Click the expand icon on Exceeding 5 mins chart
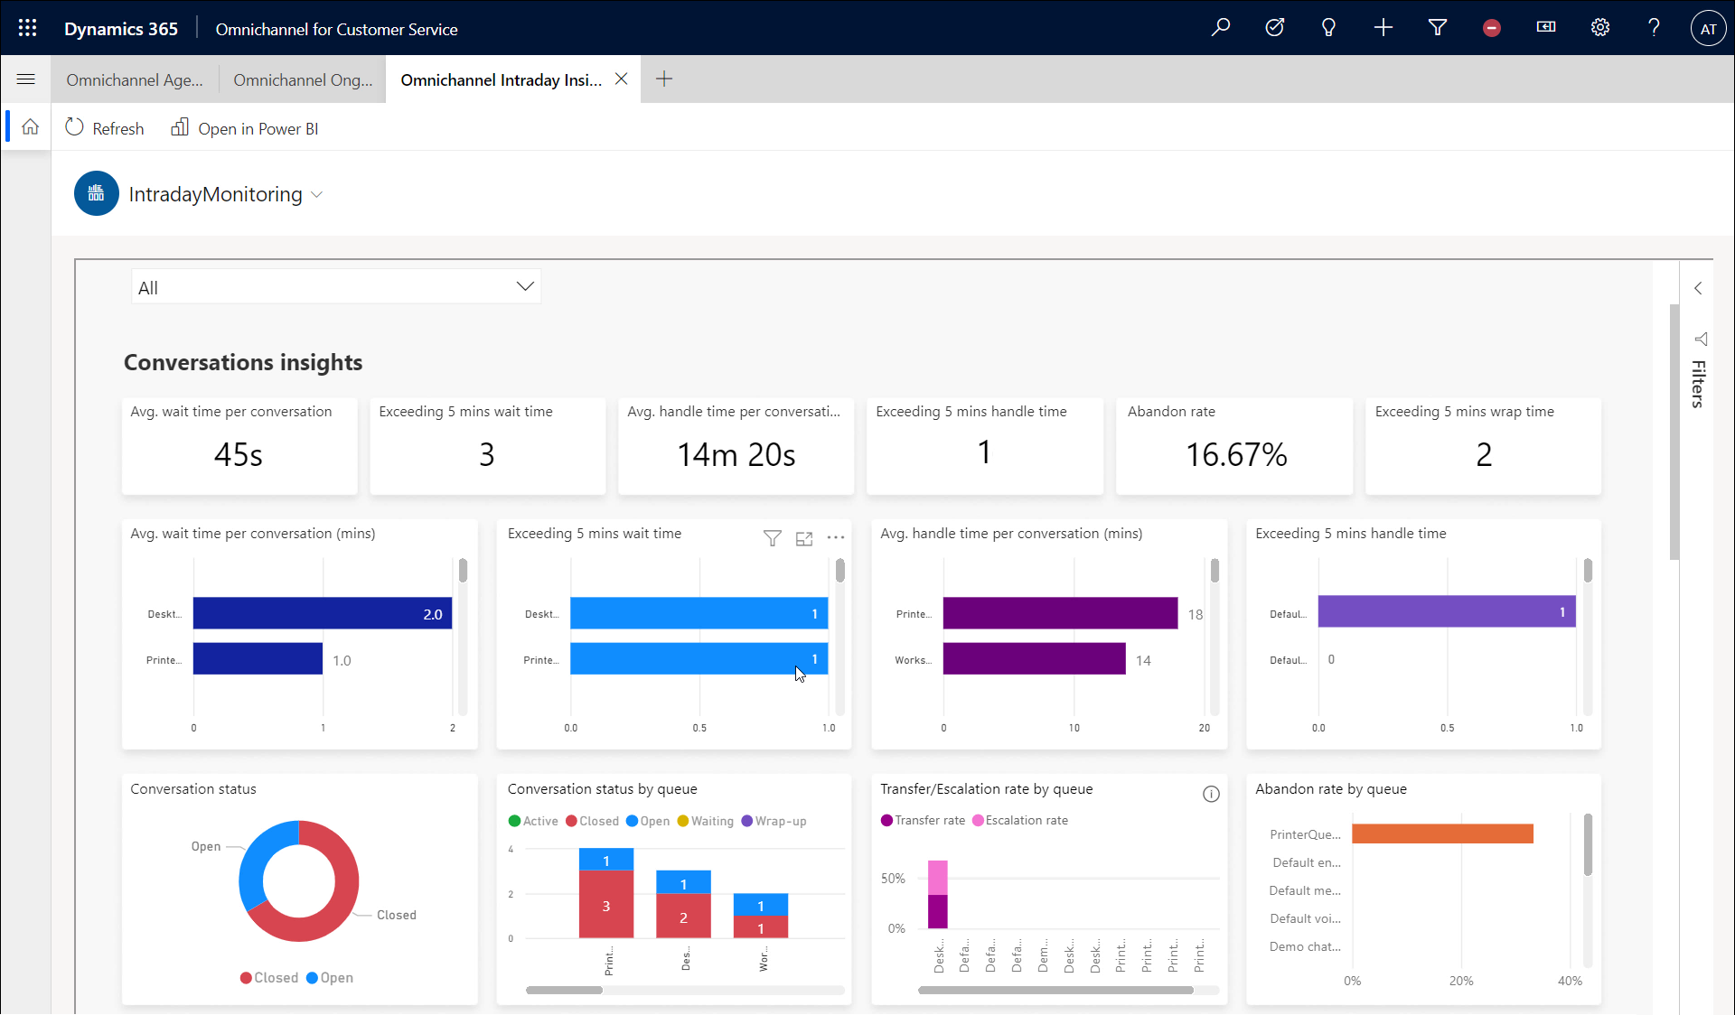Image resolution: width=1735 pixels, height=1015 pixels. [804, 537]
